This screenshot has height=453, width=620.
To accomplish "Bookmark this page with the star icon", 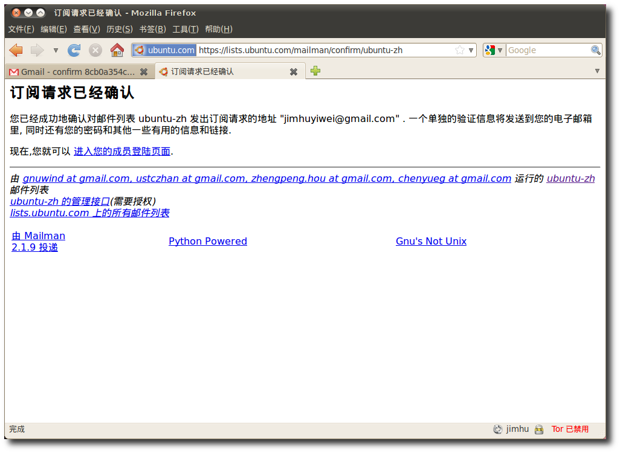I will click(x=459, y=50).
